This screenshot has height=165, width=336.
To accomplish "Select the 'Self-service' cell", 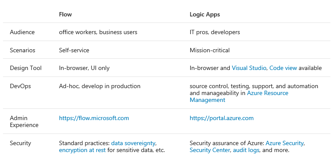I will [74, 50].
